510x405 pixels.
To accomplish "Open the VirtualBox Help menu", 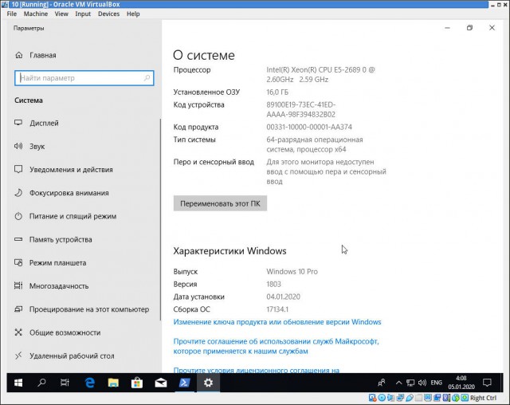I will coord(133,14).
